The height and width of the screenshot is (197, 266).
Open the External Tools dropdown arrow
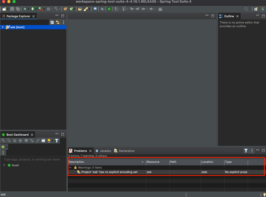point(44,9)
